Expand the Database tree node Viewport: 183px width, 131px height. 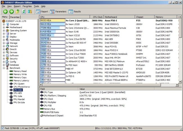coord(4,65)
